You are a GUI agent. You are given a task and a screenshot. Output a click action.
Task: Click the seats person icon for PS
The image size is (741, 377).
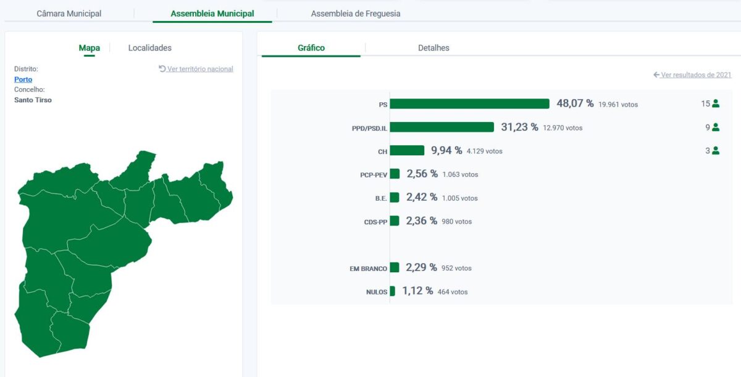pos(716,104)
